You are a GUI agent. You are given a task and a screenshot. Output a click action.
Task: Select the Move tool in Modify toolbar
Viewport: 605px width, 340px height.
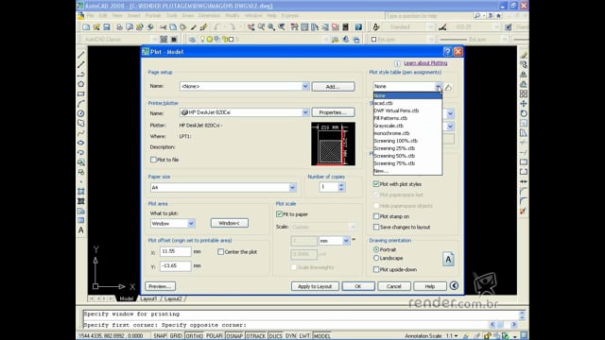click(524, 104)
